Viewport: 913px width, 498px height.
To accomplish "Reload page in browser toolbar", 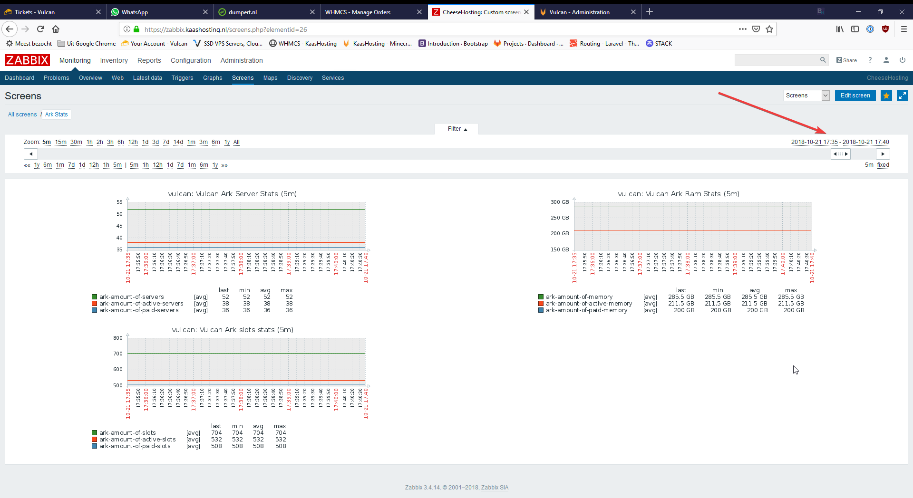I will (40, 29).
